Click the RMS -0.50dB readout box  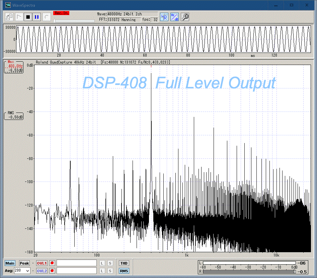(x=14, y=116)
